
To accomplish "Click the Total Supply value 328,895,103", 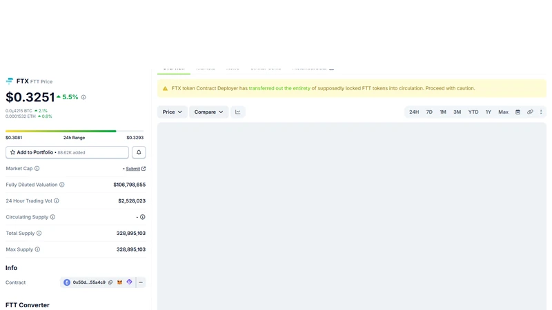I will pyautogui.click(x=131, y=233).
